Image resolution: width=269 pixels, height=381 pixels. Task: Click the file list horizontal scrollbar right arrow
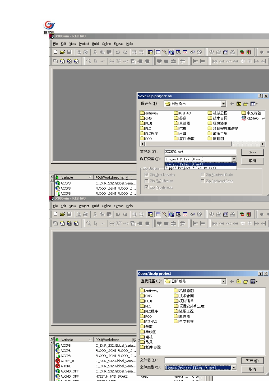coord(263,144)
